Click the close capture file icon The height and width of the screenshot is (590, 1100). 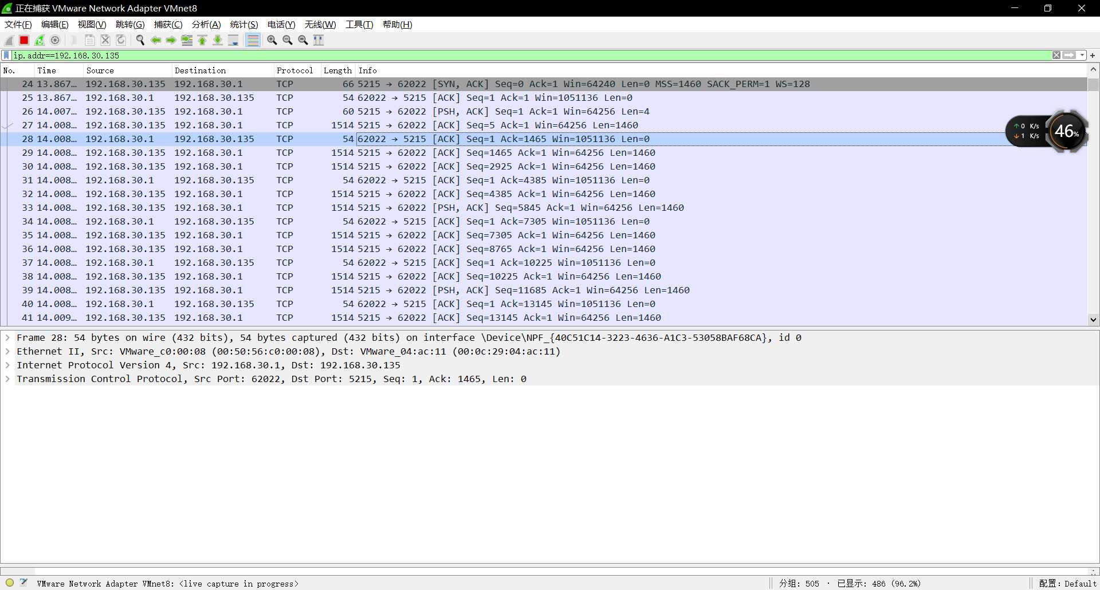pyautogui.click(x=105, y=40)
